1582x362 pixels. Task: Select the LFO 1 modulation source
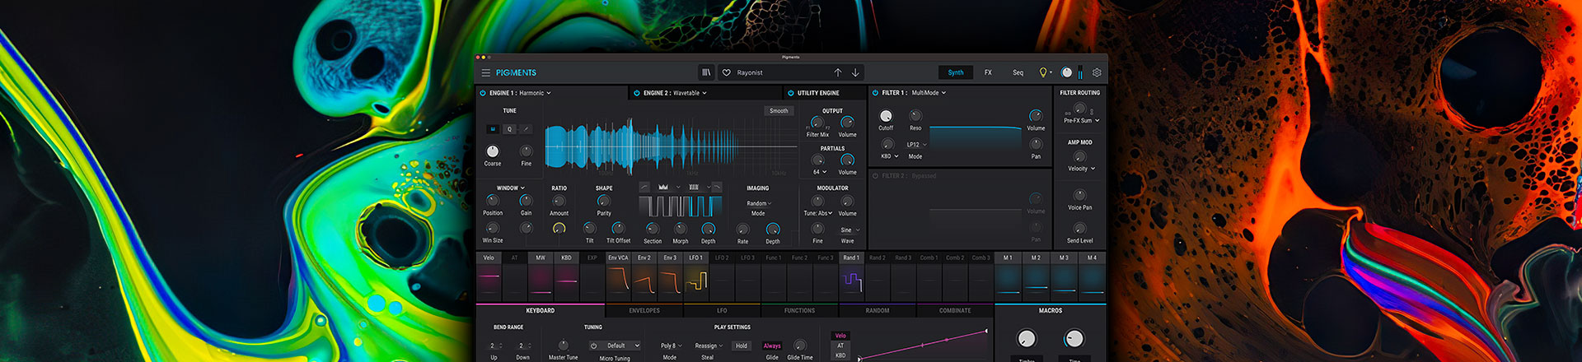coord(696,276)
